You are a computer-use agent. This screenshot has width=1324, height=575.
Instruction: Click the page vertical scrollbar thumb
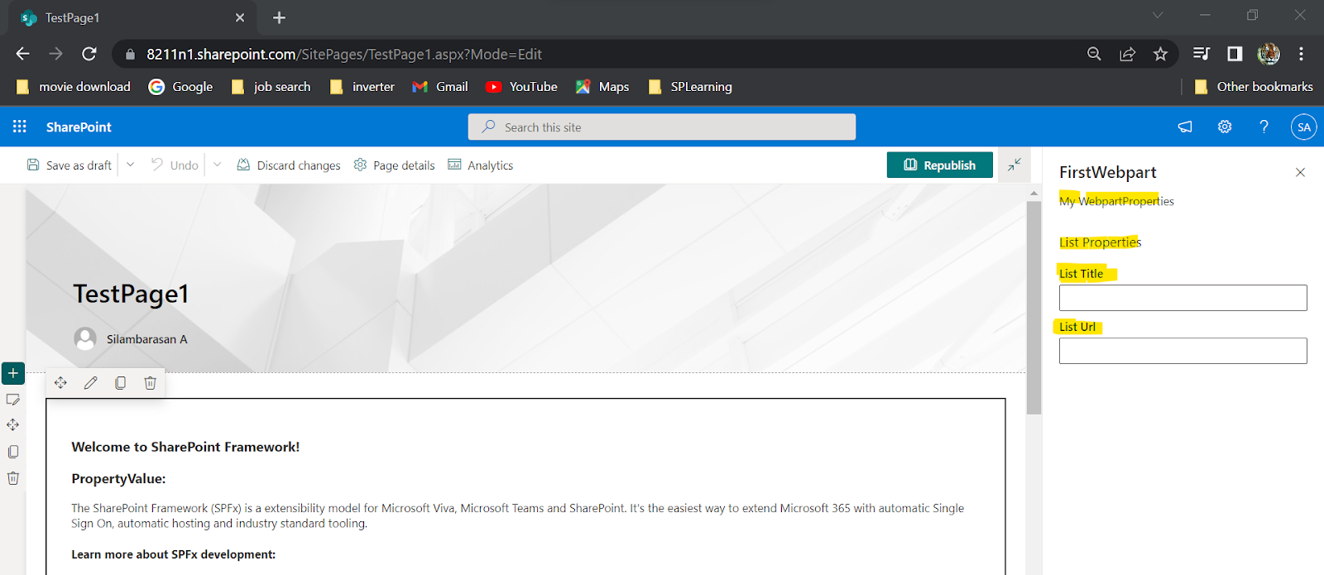click(x=1034, y=307)
